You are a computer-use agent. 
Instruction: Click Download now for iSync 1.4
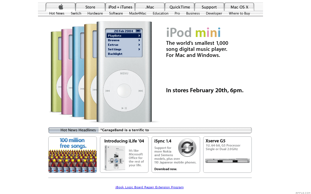click(166, 169)
